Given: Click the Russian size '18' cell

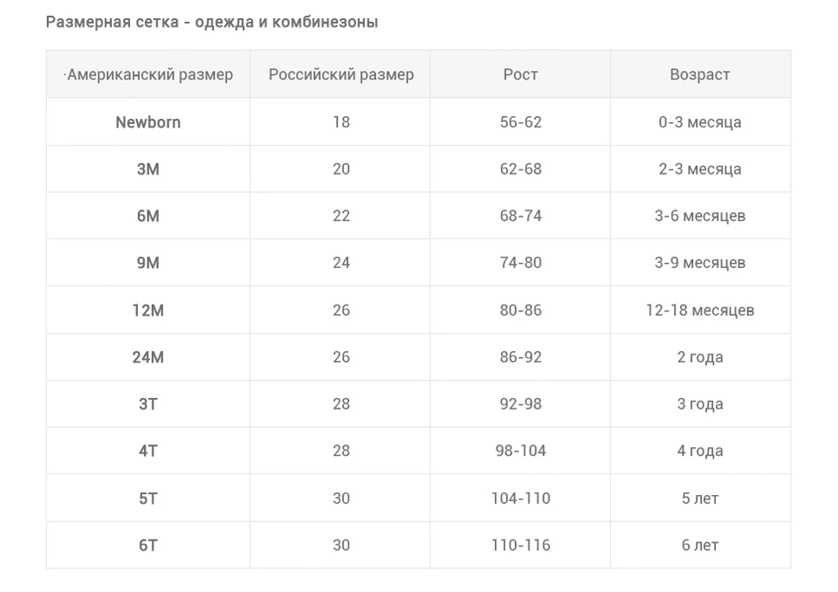Looking at the screenshot, I should [x=340, y=122].
